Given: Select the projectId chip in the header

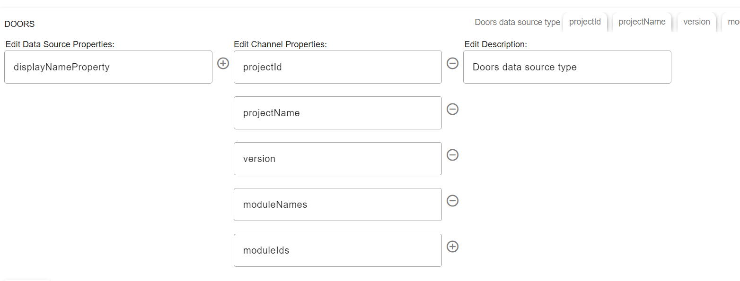Looking at the screenshot, I should (585, 22).
